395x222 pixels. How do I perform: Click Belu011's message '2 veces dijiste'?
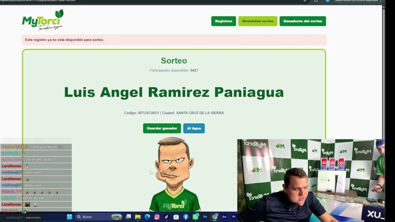point(36,198)
